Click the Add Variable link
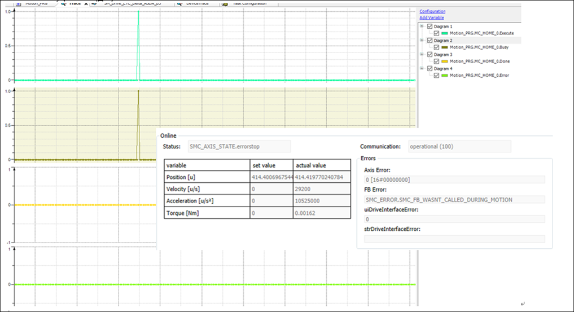Screen dimensions: 574x312 [431, 17]
